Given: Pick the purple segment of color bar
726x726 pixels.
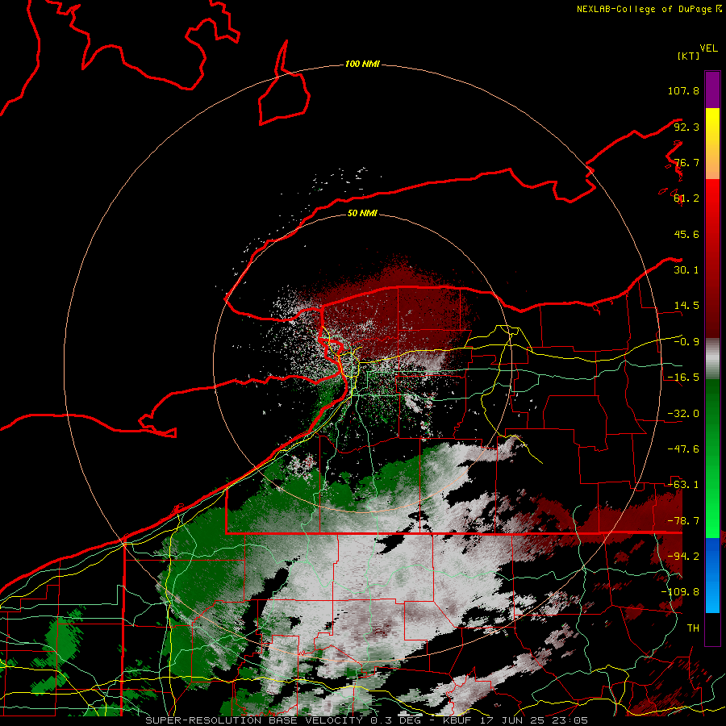Looking at the screenshot, I should [x=712, y=90].
